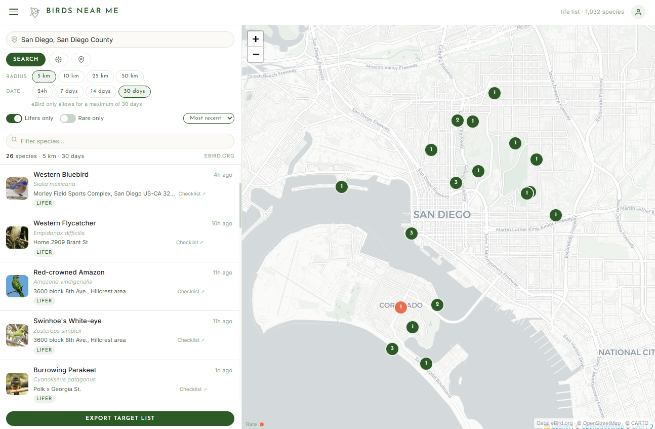Click the map pin icon to pick a location
The width and height of the screenshot is (655, 429).
(81, 59)
